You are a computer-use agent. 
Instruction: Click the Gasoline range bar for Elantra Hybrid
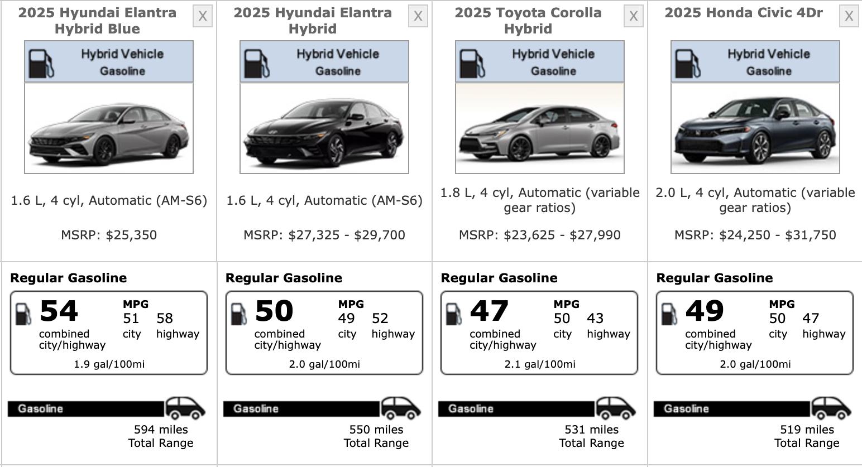click(301, 409)
